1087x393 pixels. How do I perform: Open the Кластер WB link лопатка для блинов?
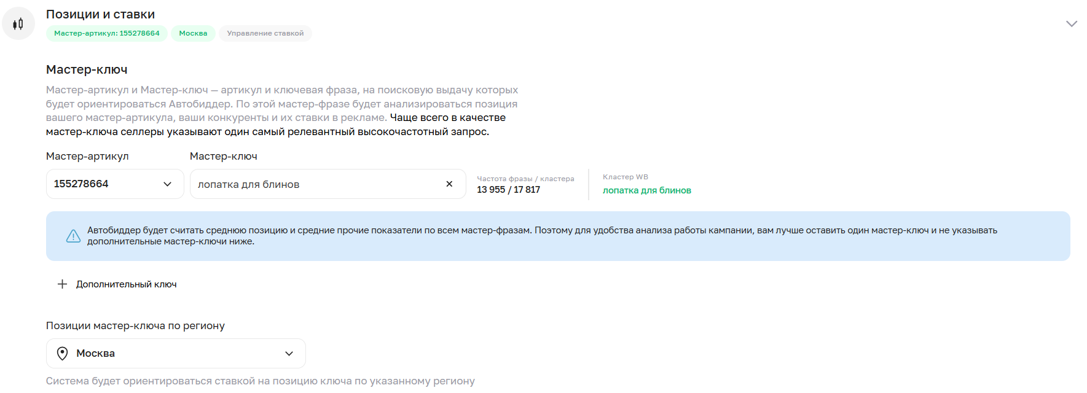(646, 190)
